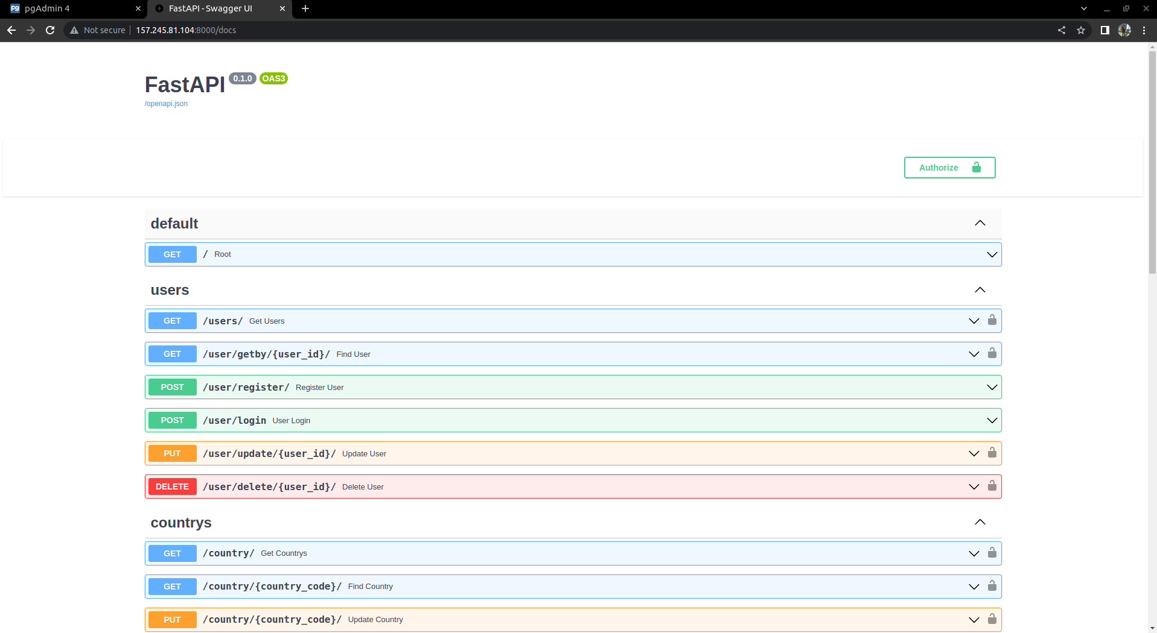This screenshot has height=633, width=1157.
Task: Click the GET button for /users/
Action: (x=172, y=321)
